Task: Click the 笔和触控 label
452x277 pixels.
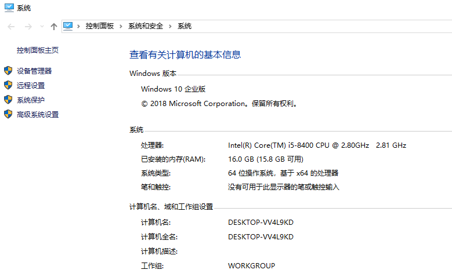Action: [x=156, y=187]
